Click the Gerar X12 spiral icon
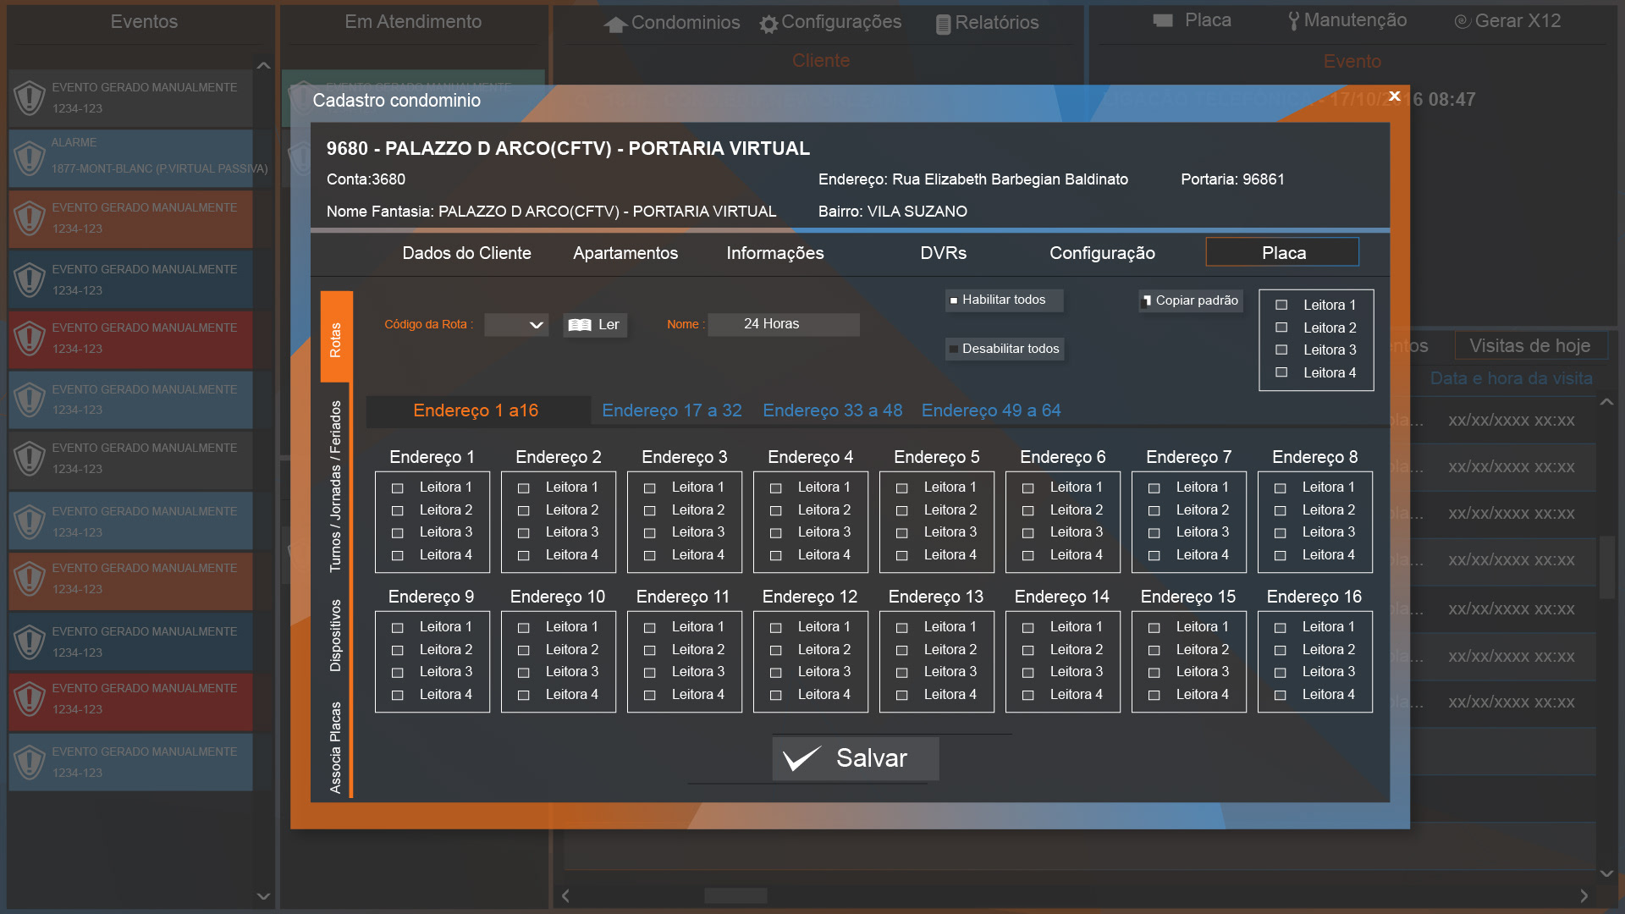 [x=1462, y=21]
